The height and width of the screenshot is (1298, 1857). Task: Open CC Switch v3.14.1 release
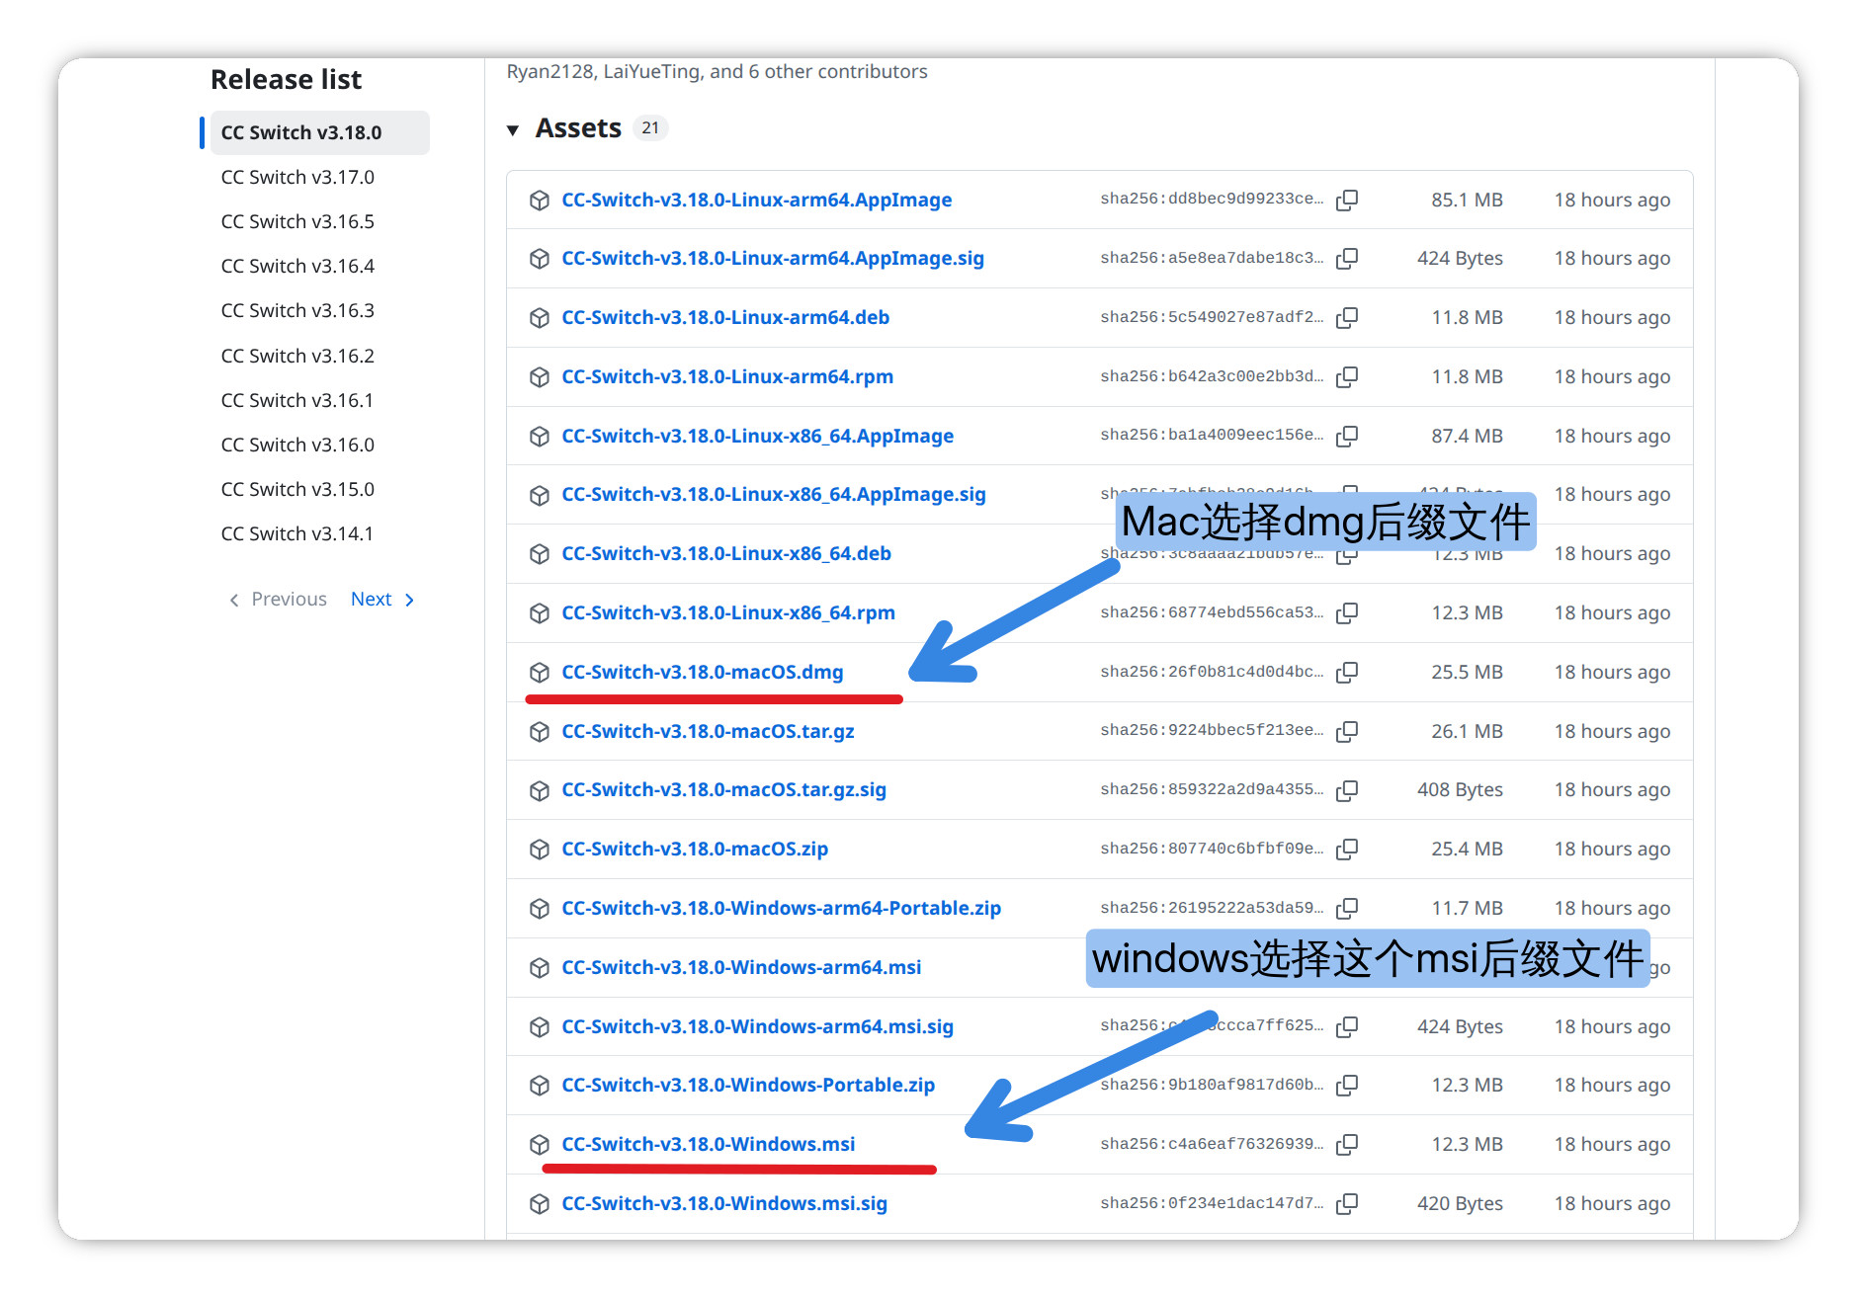pyautogui.click(x=297, y=533)
